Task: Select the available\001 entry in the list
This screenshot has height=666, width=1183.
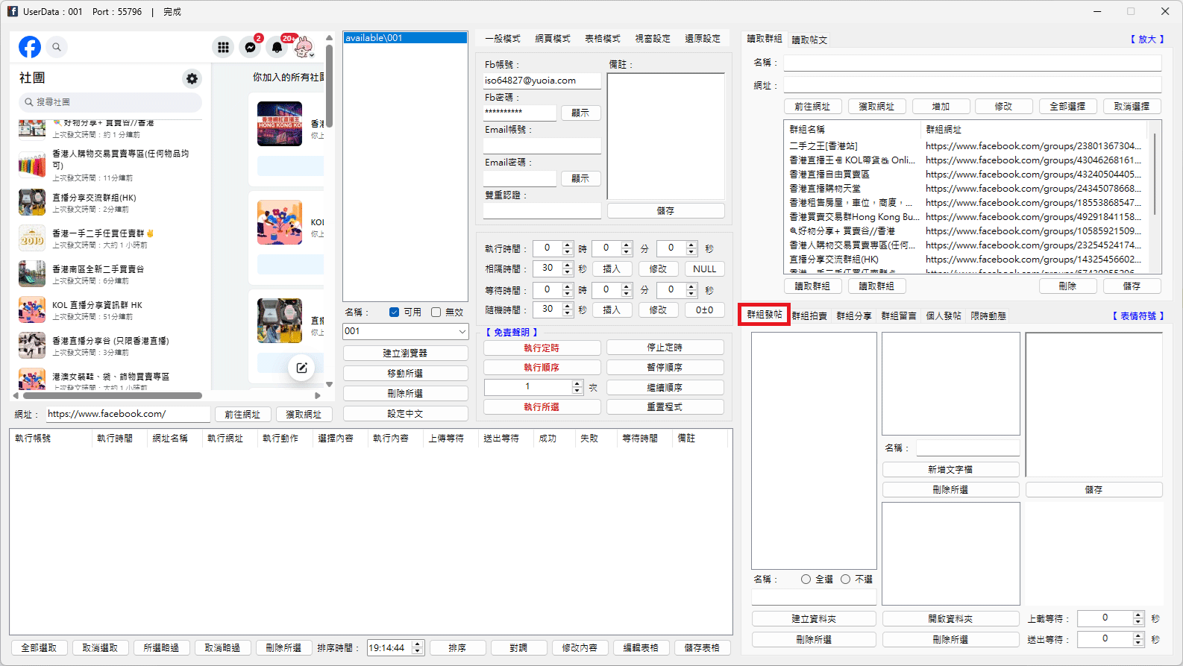Action: 405,38
